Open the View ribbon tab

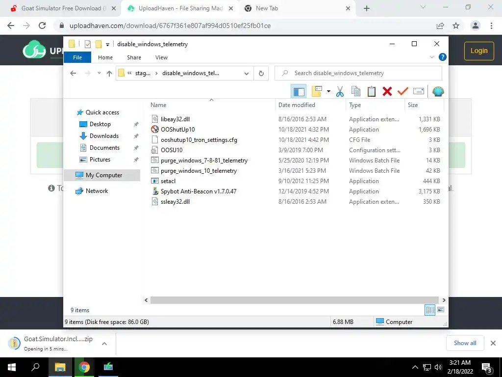161,57
